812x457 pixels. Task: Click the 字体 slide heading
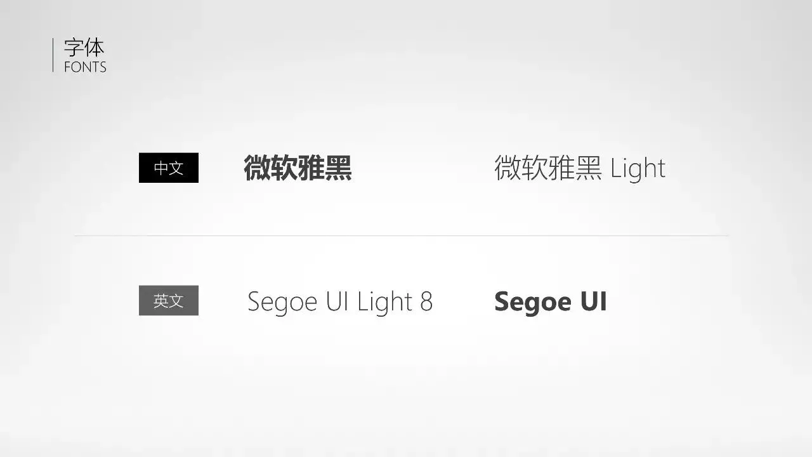tap(84, 48)
